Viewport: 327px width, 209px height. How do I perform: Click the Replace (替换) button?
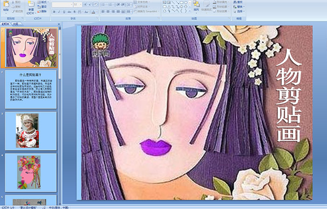[238, 7]
